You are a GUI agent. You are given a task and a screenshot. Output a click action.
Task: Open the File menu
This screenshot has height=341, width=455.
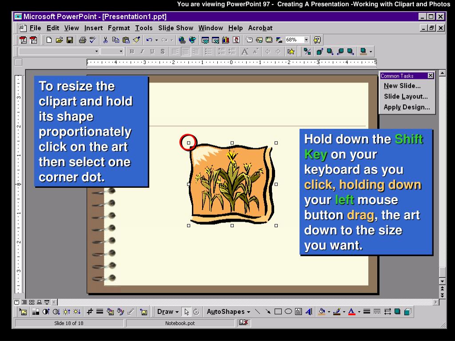click(36, 28)
